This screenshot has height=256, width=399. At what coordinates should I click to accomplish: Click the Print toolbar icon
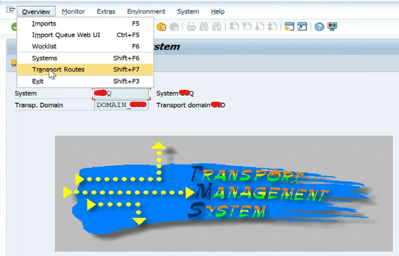(x=191, y=27)
